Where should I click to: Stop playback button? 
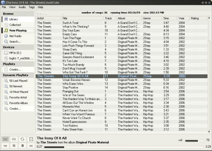(x=22, y=146)
